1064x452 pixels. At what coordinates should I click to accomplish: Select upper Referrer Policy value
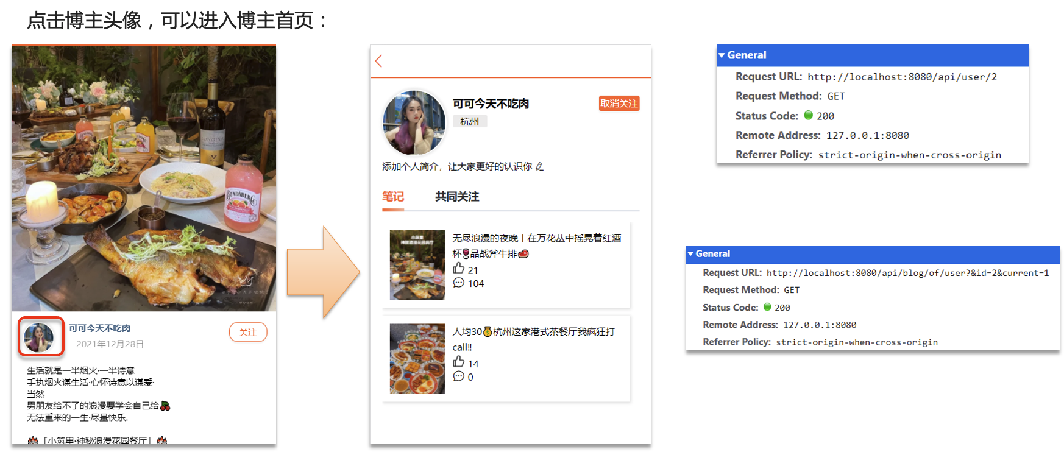coord(909,155)
